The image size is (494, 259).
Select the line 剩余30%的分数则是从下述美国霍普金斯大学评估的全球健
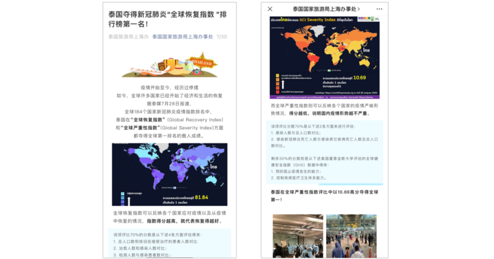[325, 158]
